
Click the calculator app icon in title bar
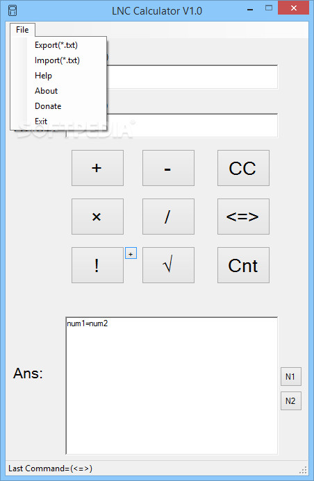[x=13, y=10]
